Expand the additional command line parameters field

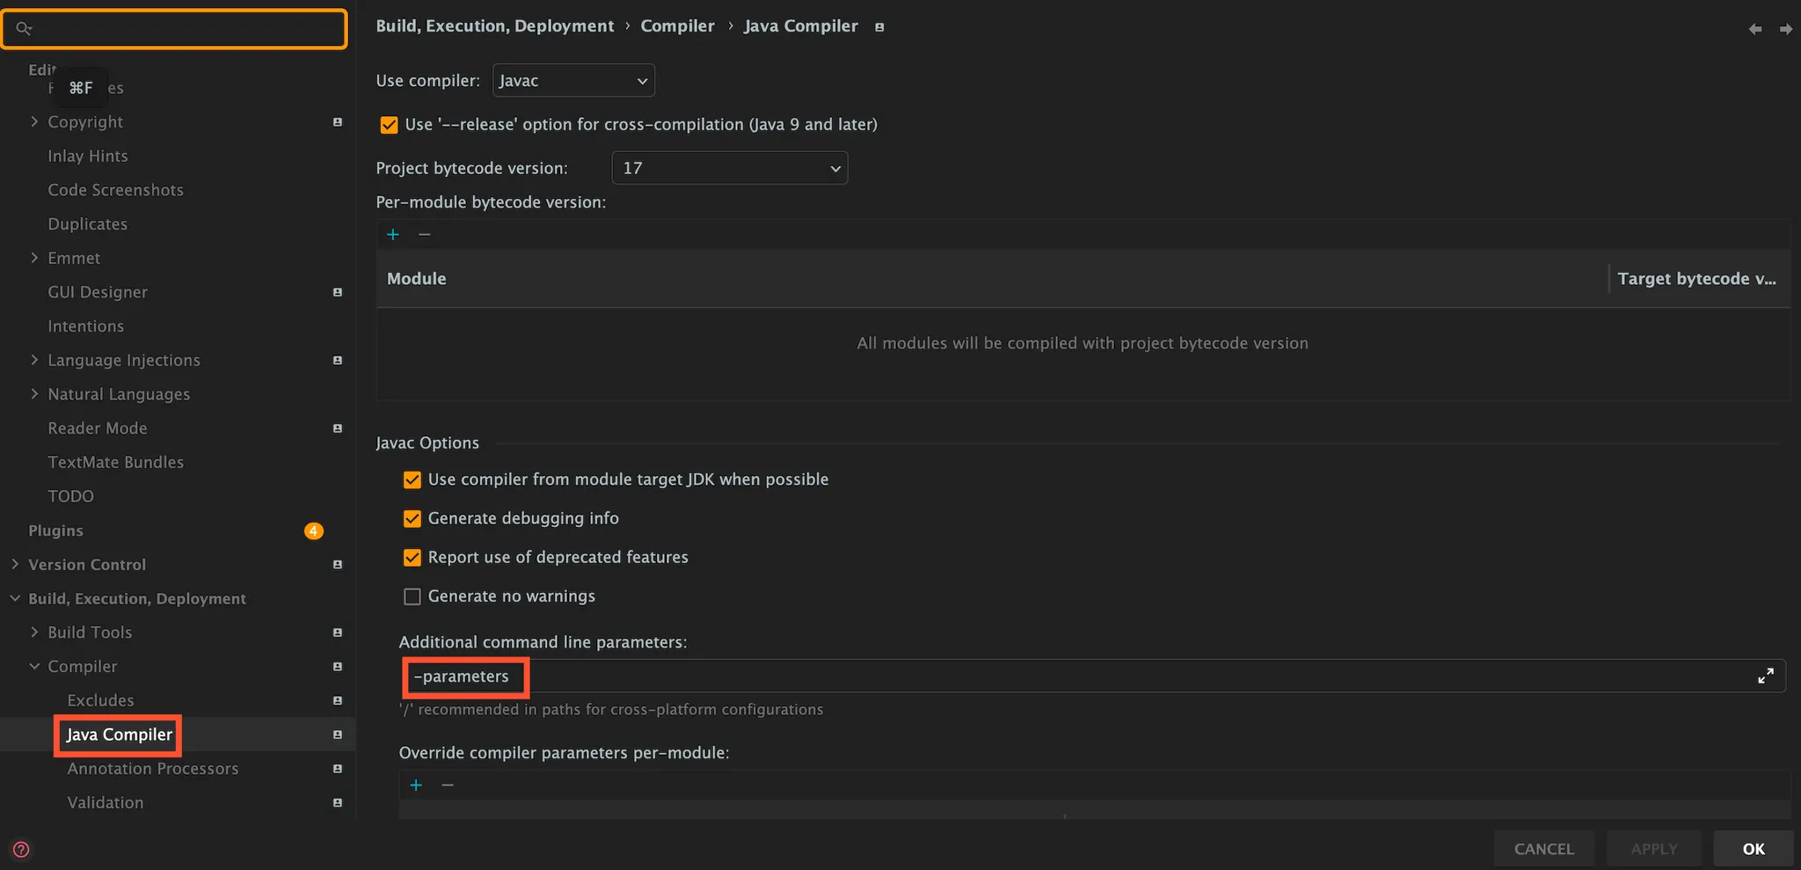pyautogui.click(x=1766, y=676)
